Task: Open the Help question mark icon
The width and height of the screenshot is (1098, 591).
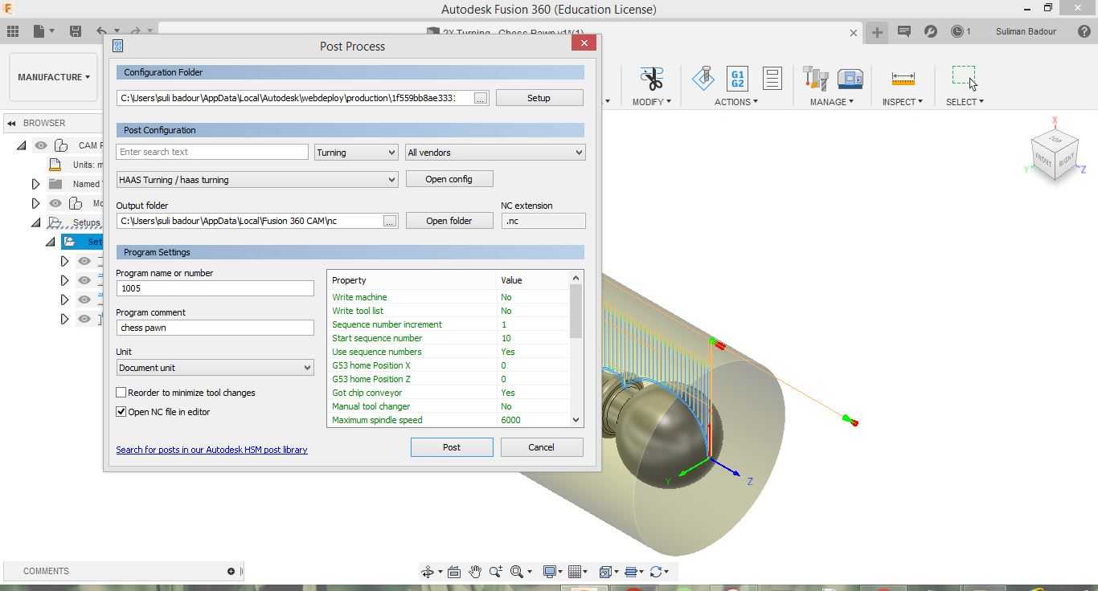Action: click(x=1084, y=31)
